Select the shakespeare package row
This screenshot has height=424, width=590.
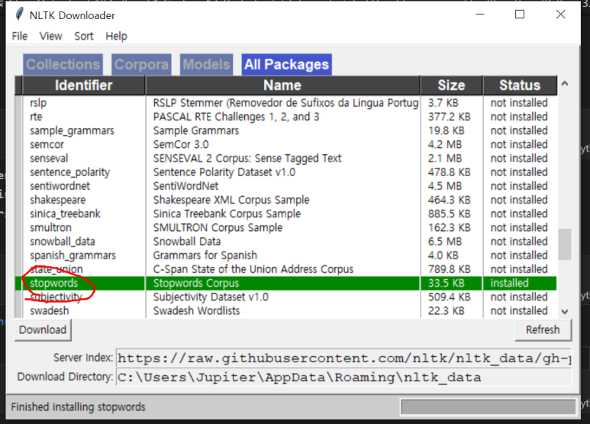tap(286, 200)
